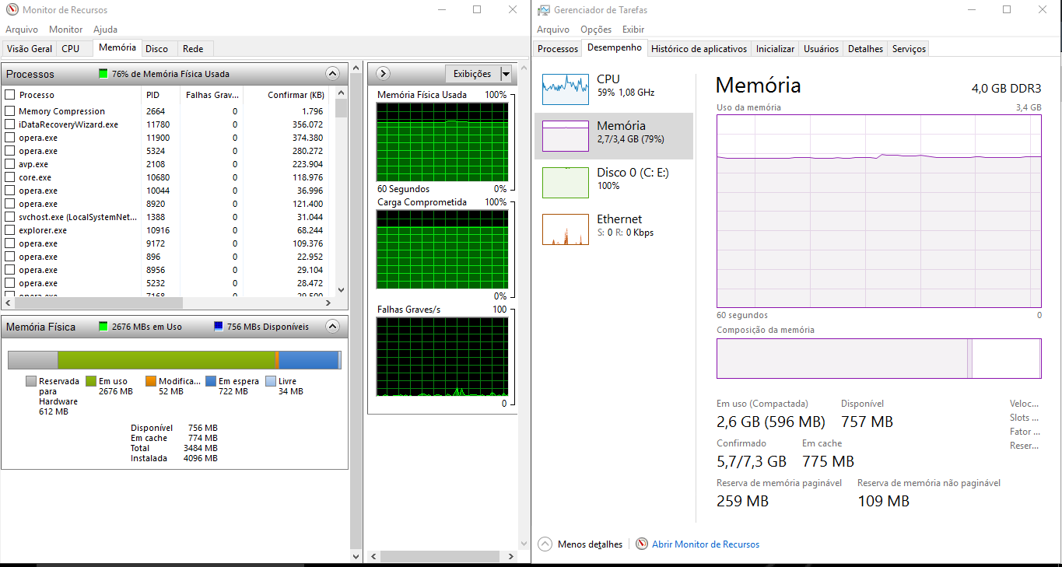Screen dimensions: 1062x567
Task: Click the '756 MBs Disponíveis' indicator
Action: coord(261,327)
